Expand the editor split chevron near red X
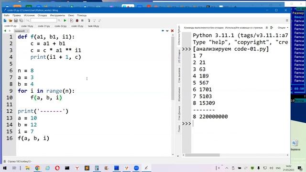The image size is (306, 172). coord(167,31)
